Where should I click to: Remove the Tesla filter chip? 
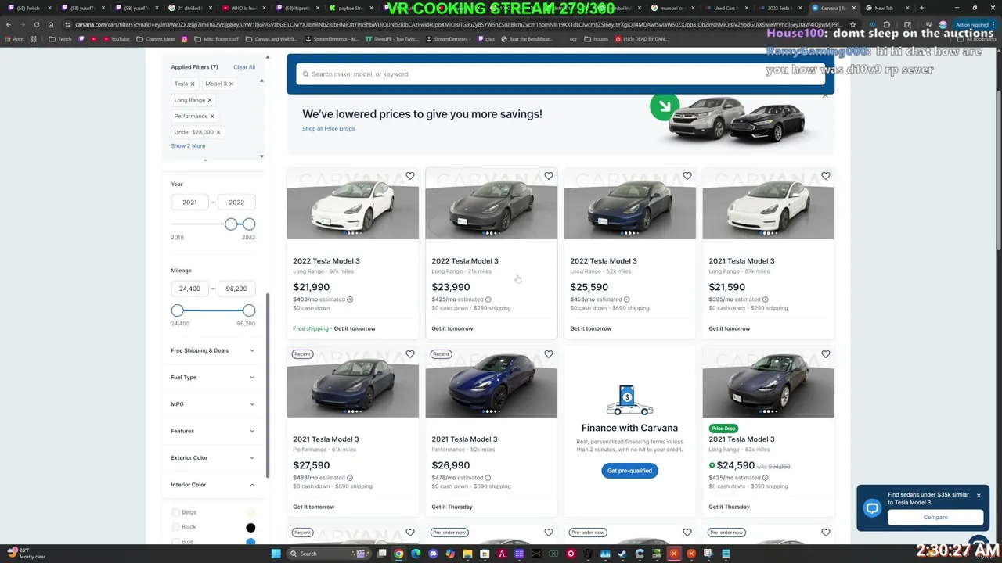[x=193, y=84]
